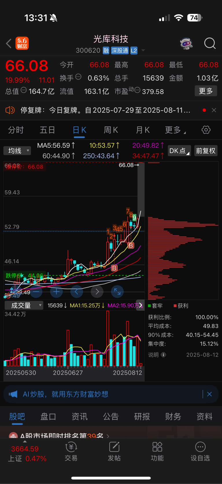Tap the megaphone ad icon
This screenshot has width=222, height=484.
pos(13,394)
